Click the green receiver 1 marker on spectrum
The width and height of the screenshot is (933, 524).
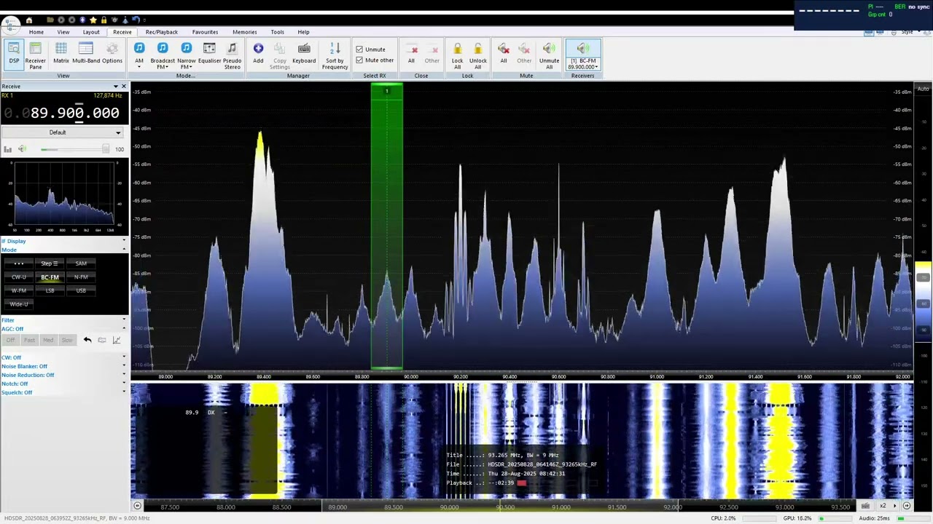pyautogui.click(x=387, y=91)
